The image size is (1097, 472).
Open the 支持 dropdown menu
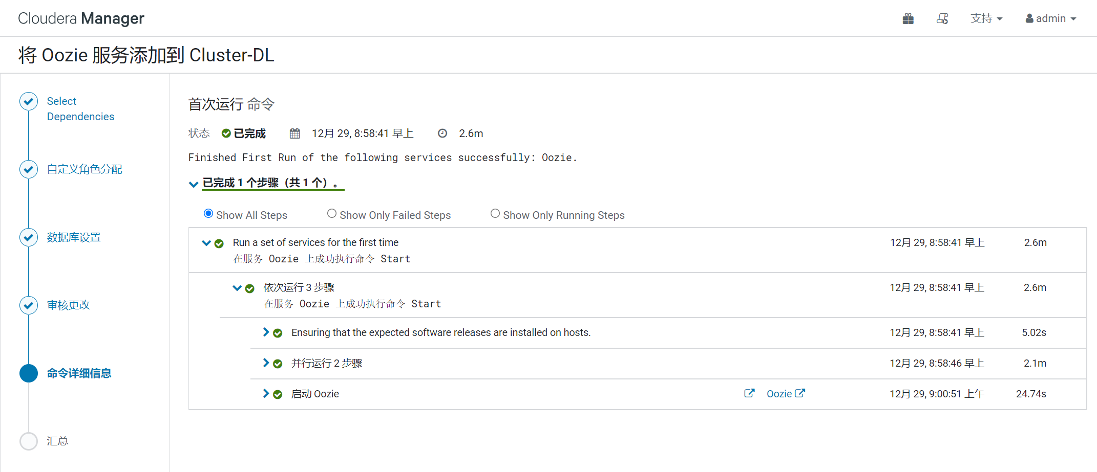[986, 19]
